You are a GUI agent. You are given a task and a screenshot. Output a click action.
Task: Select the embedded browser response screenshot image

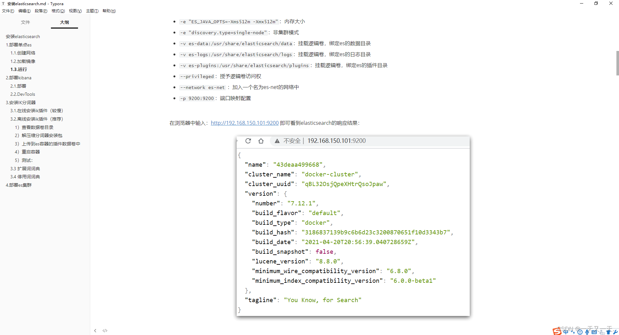(353, 226)
